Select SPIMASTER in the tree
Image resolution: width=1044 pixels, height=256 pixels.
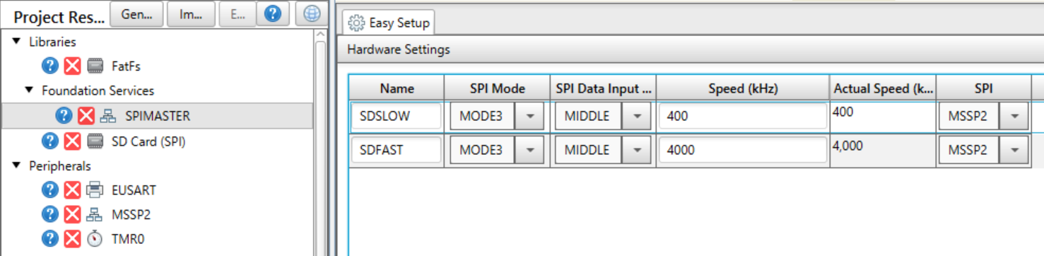(x=158, y=116)
